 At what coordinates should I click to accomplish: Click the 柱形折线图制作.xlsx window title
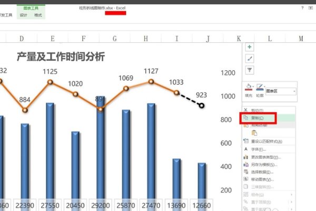(102, 8)
